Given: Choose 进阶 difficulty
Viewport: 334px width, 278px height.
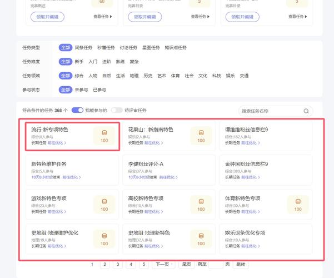Looking at the screenshot, I should click(x=107, y=62).
